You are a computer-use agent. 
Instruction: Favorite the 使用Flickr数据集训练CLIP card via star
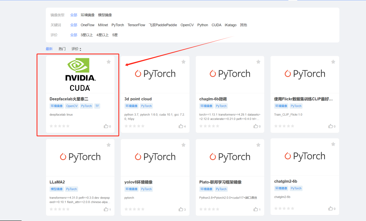(x=333, y=62)
